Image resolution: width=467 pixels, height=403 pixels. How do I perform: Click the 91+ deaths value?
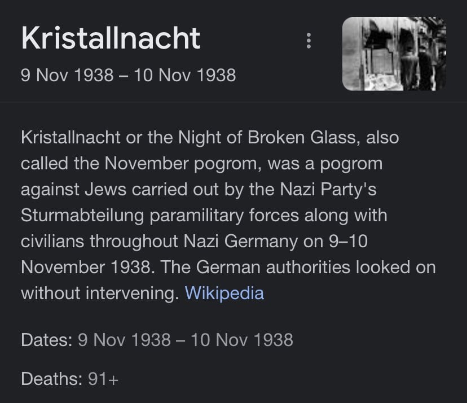tap(103, 379)
